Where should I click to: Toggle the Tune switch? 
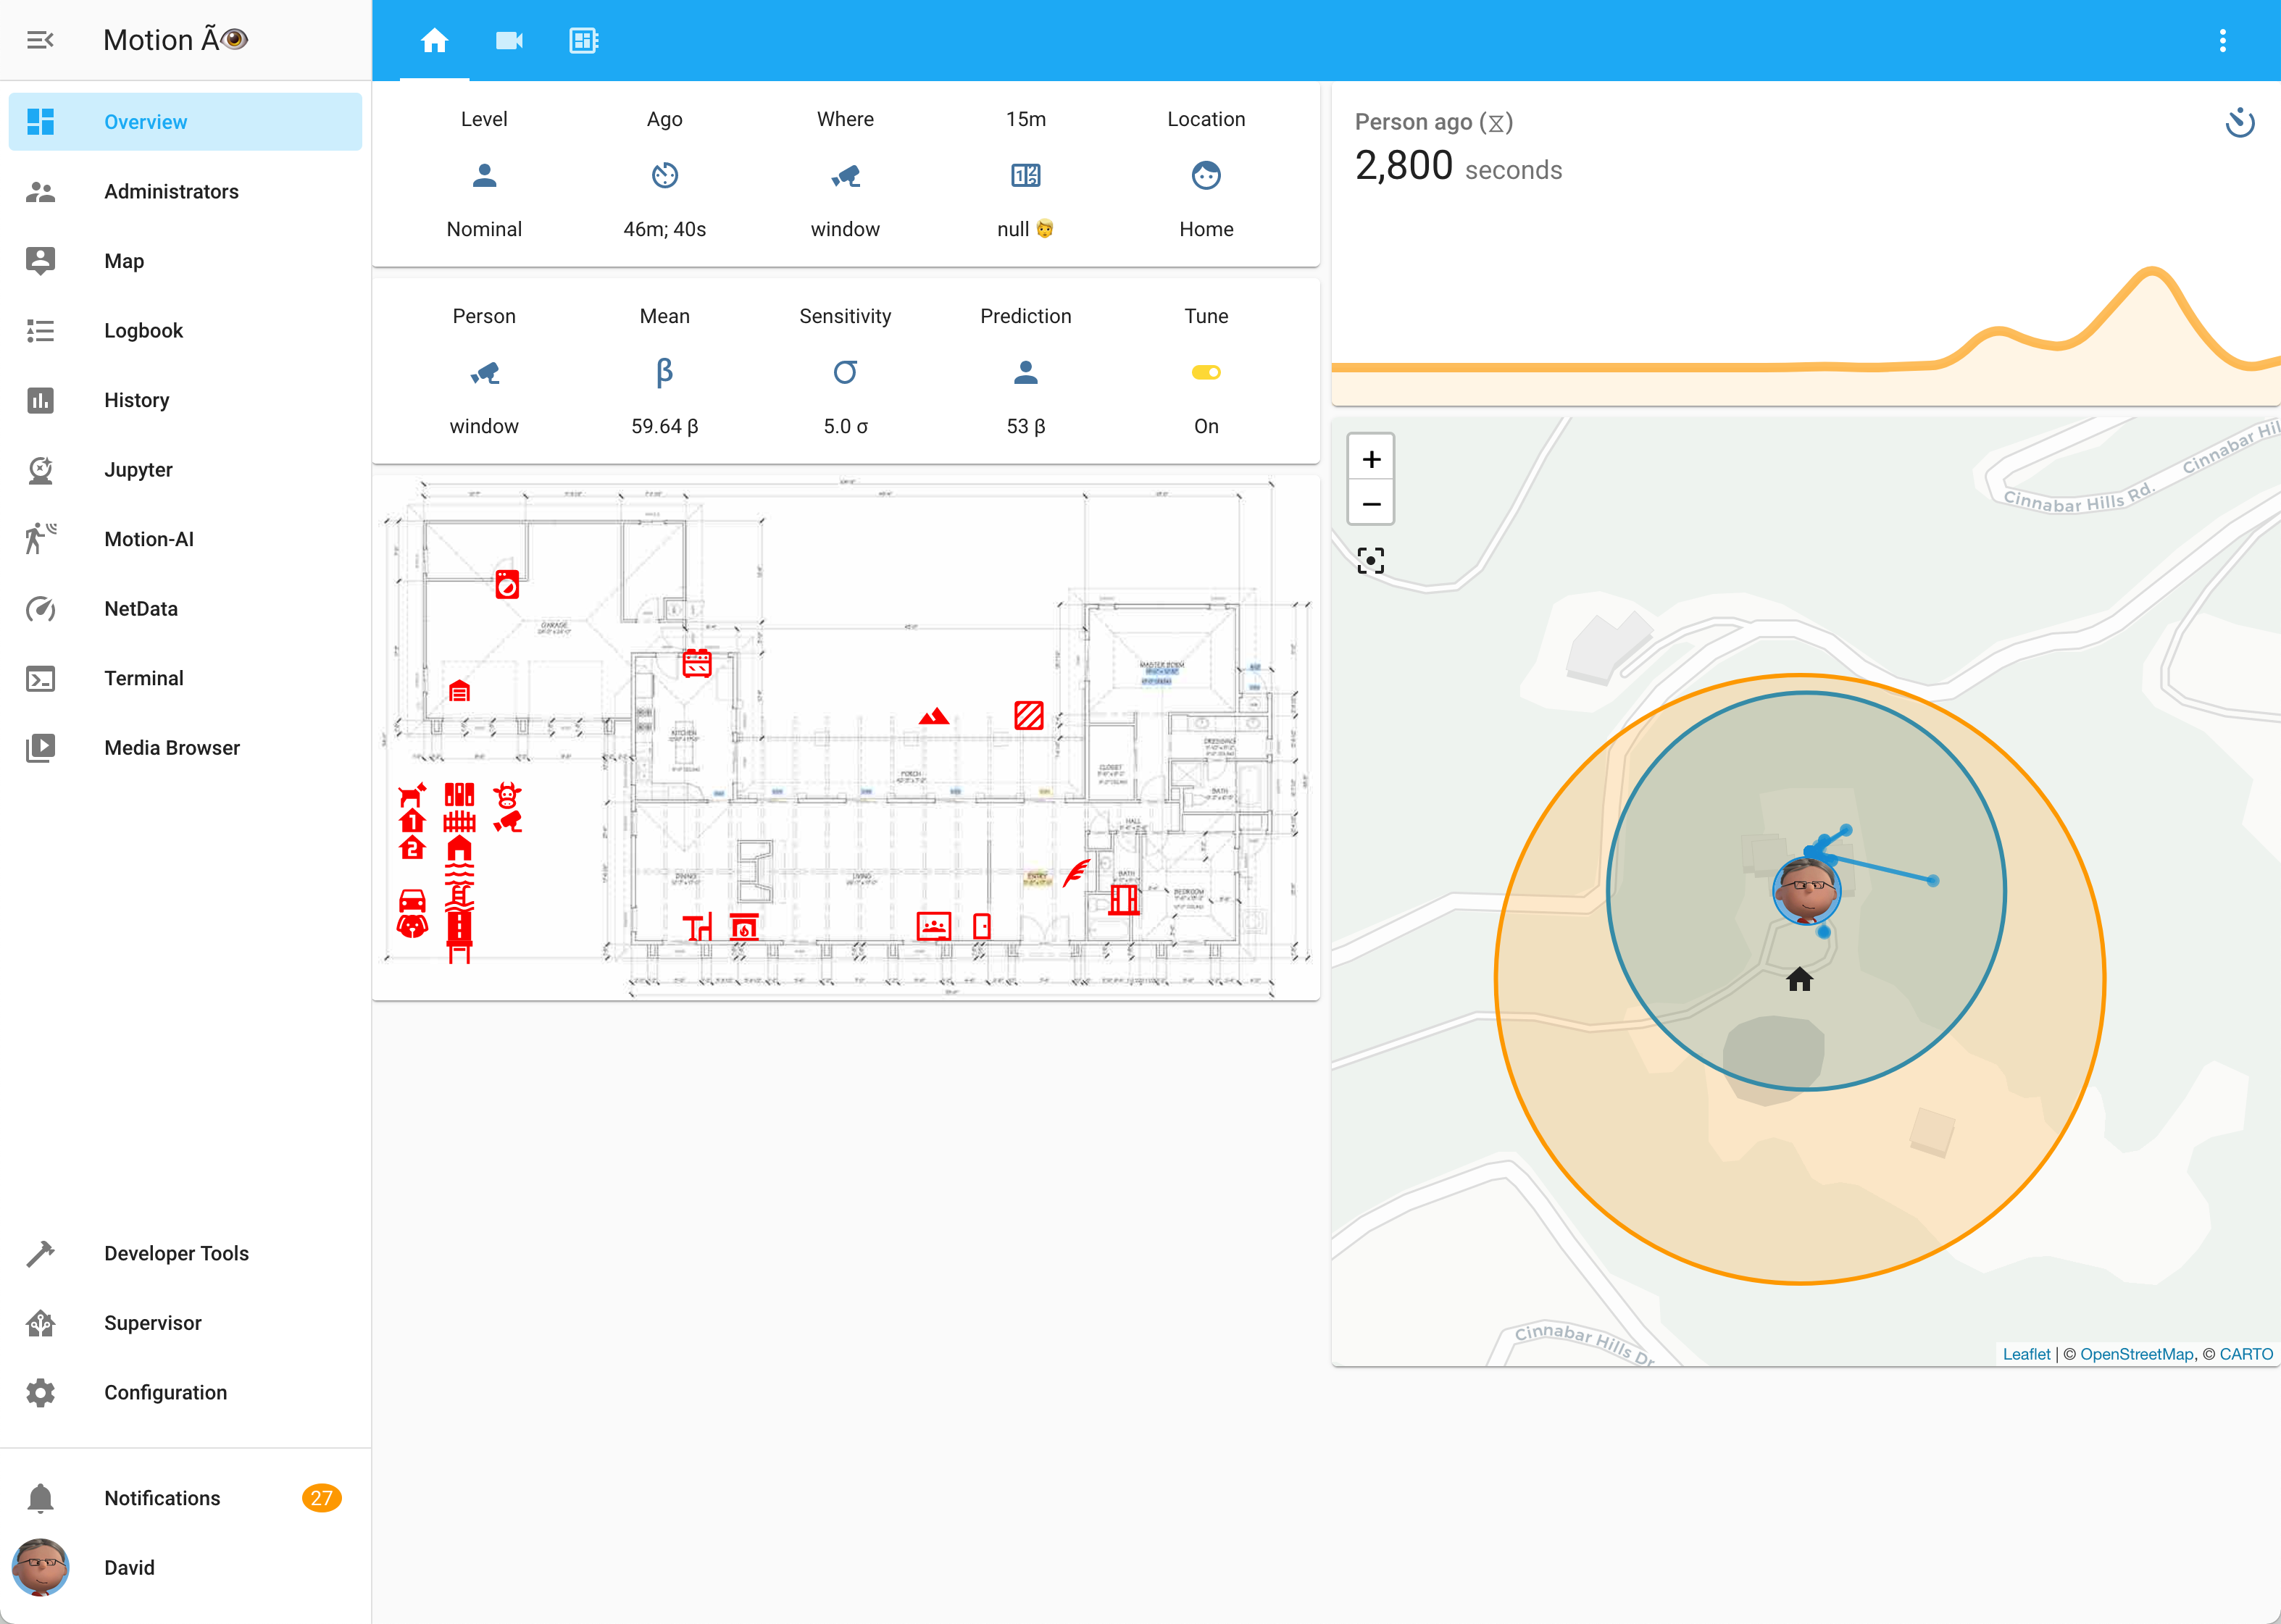coord(1206,373)
